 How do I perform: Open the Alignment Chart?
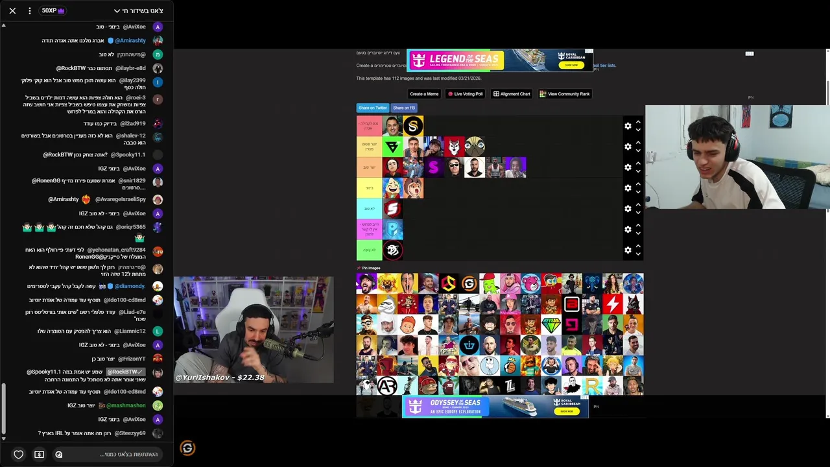(x=512, y=94)
